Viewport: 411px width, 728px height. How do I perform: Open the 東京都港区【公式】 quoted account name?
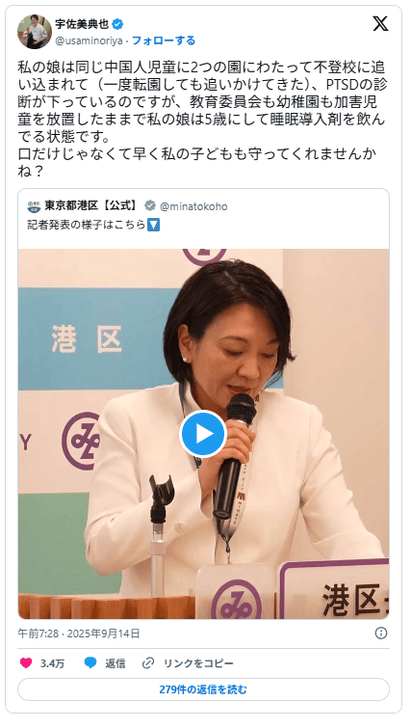91,205
